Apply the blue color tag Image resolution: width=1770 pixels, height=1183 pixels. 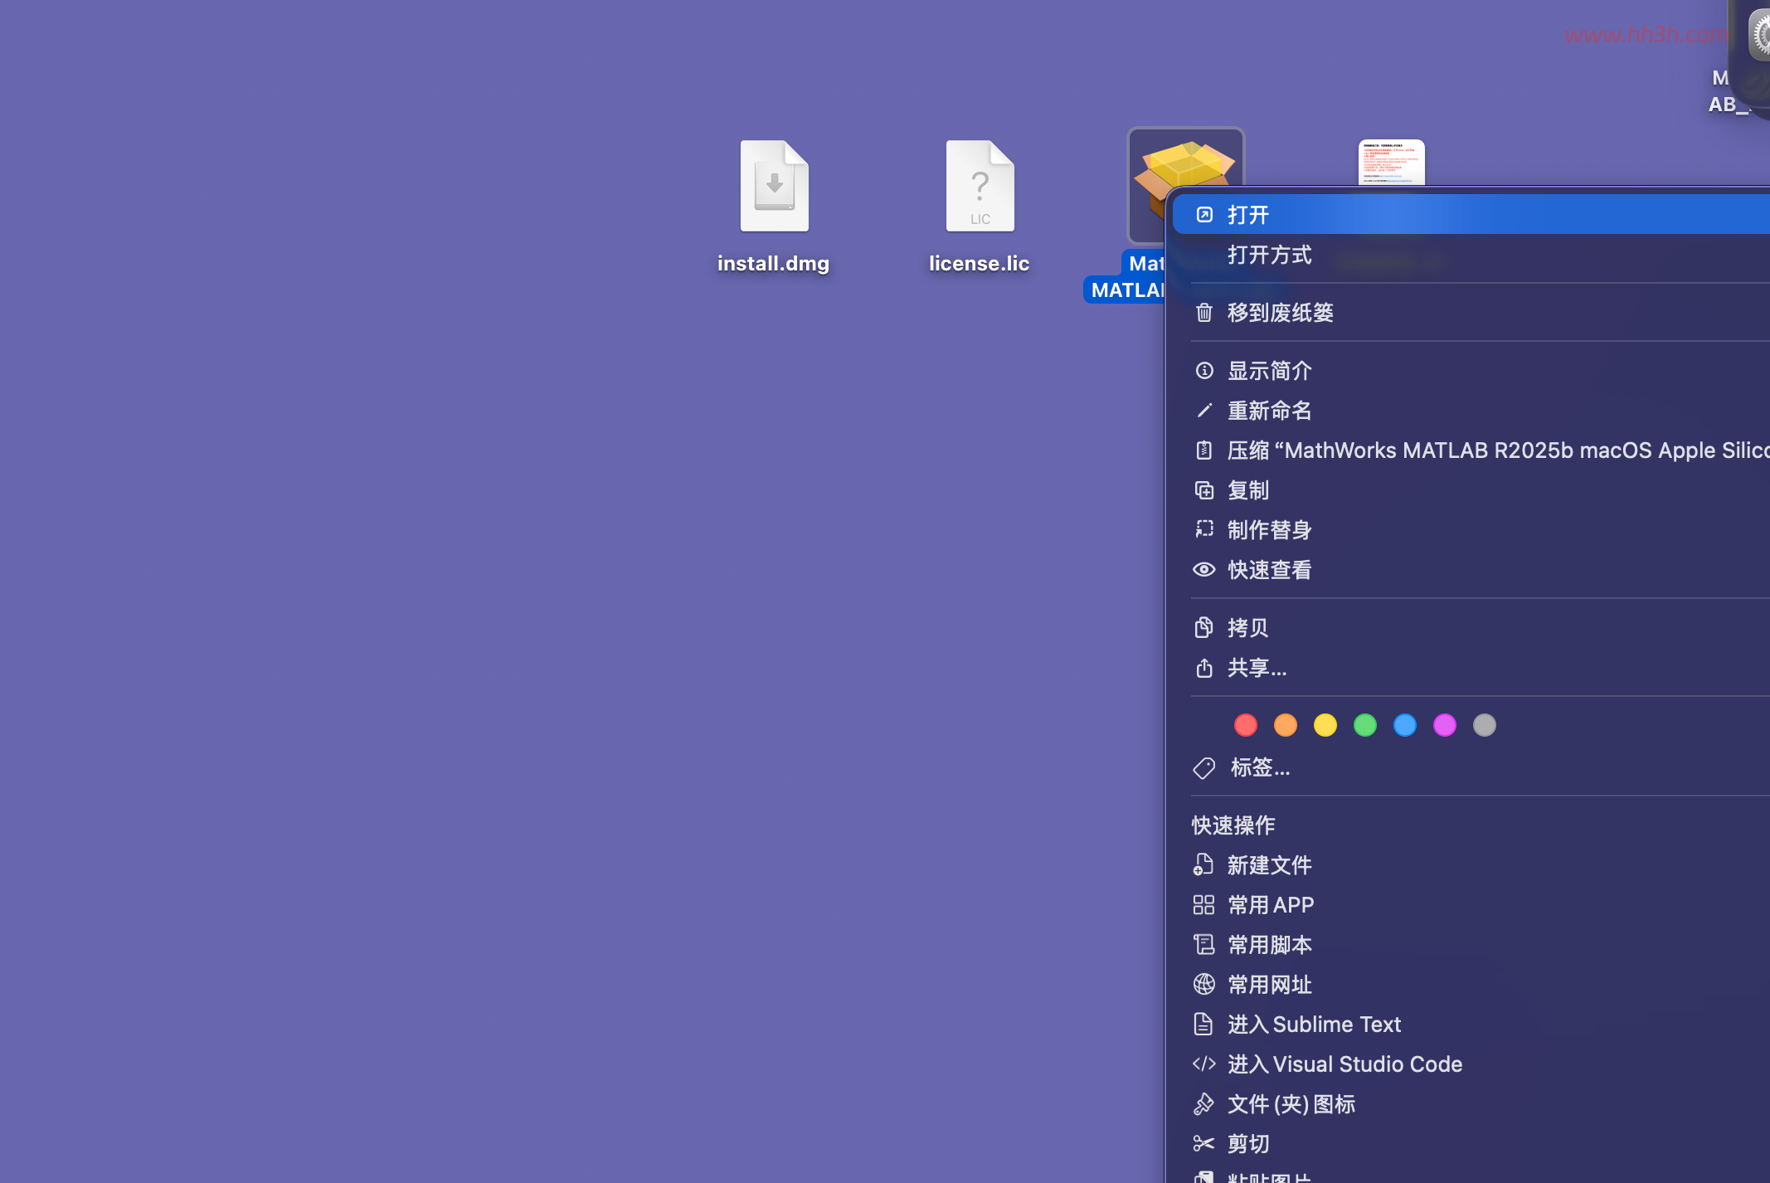(x=1405, y=725)
